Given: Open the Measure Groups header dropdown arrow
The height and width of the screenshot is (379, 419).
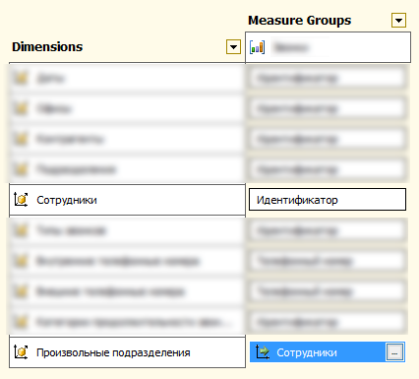Looking at the screenshot, I should click(398, 21).
